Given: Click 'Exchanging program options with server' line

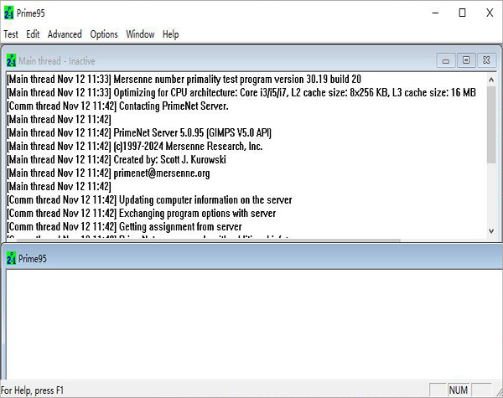Looking at the screenshot, I should [141, 214].
